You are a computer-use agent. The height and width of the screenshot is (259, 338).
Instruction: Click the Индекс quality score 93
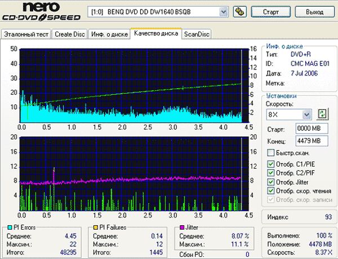[328, 217]
